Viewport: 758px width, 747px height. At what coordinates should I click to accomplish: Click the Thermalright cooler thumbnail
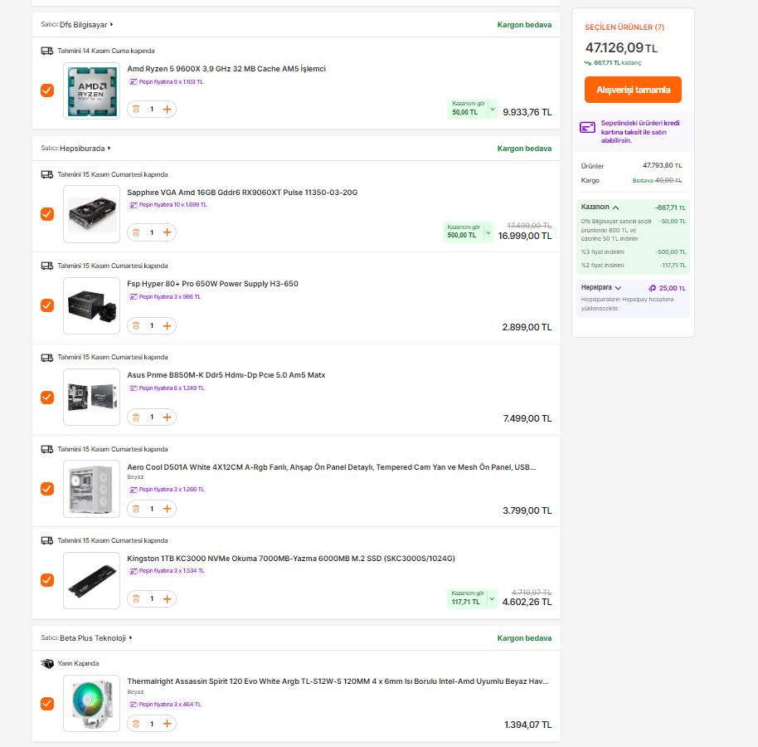point(91,704)
